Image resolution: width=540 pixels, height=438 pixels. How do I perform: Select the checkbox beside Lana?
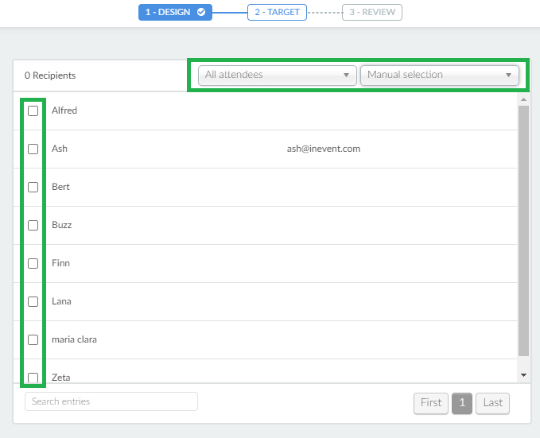pos(33,301)
